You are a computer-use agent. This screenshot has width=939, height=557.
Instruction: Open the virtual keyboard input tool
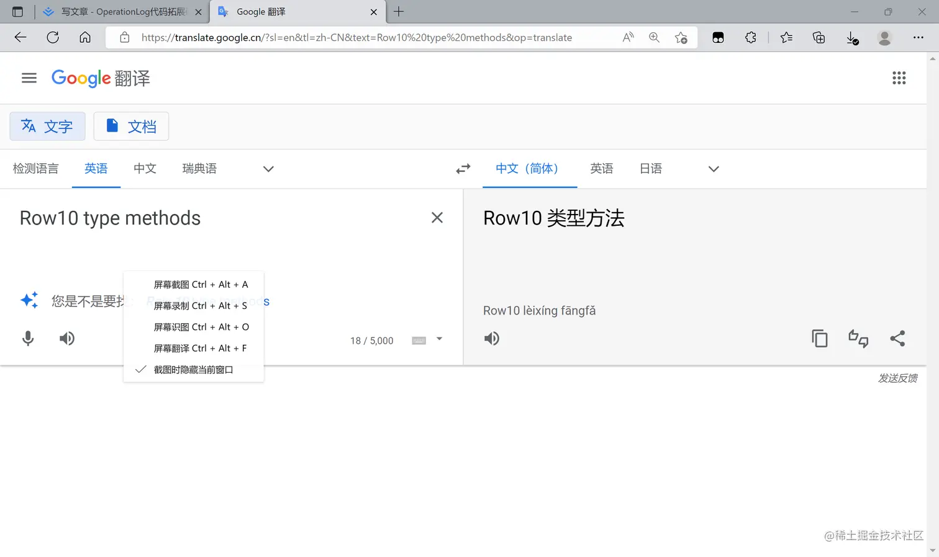419,341
